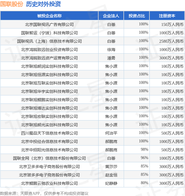
Task: Select company 国联智运（宁波）科技有限公司
Action: coord(49,33)
